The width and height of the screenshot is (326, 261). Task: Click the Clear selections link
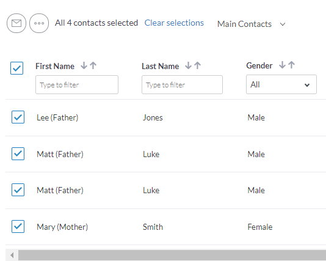pos(174,23)
